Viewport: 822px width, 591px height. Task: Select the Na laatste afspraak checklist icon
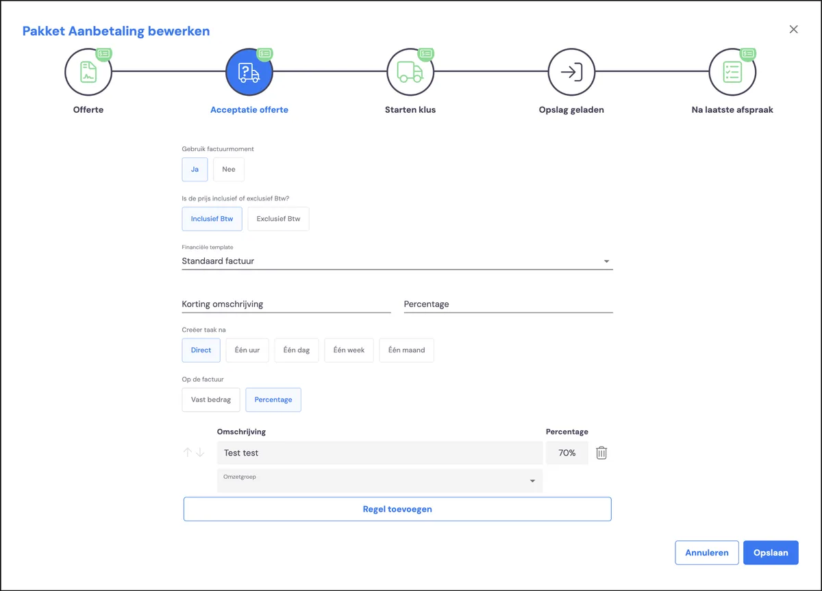click(x=732, y=72)
